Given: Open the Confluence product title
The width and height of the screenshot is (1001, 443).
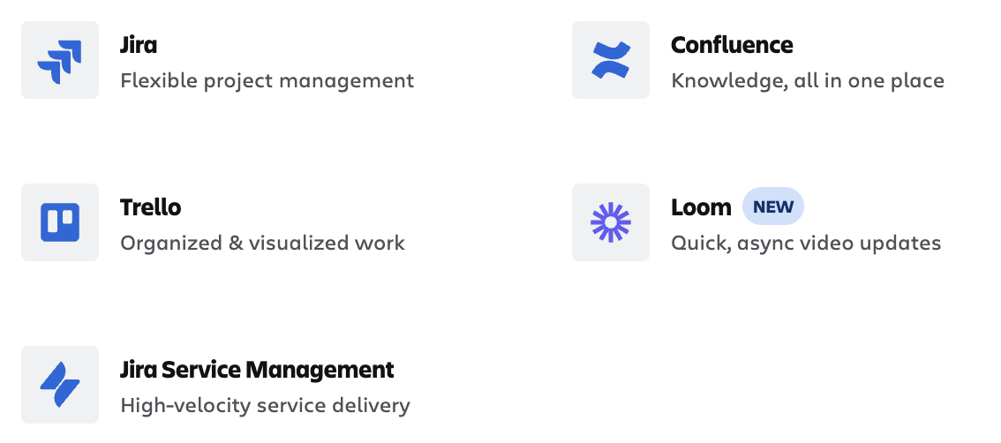Looking at the screenshot, I should click(733, 45).
